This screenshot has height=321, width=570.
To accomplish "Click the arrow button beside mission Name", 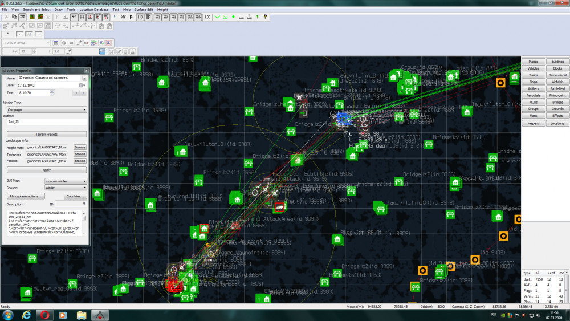I will [84, 78].
